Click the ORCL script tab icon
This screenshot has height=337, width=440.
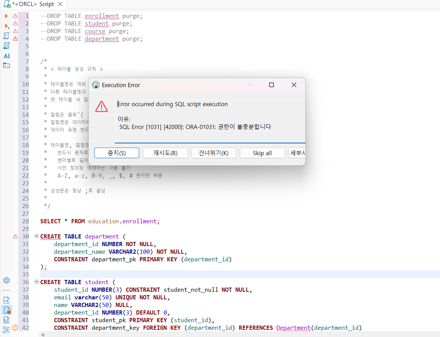click(x=7, y=4)
